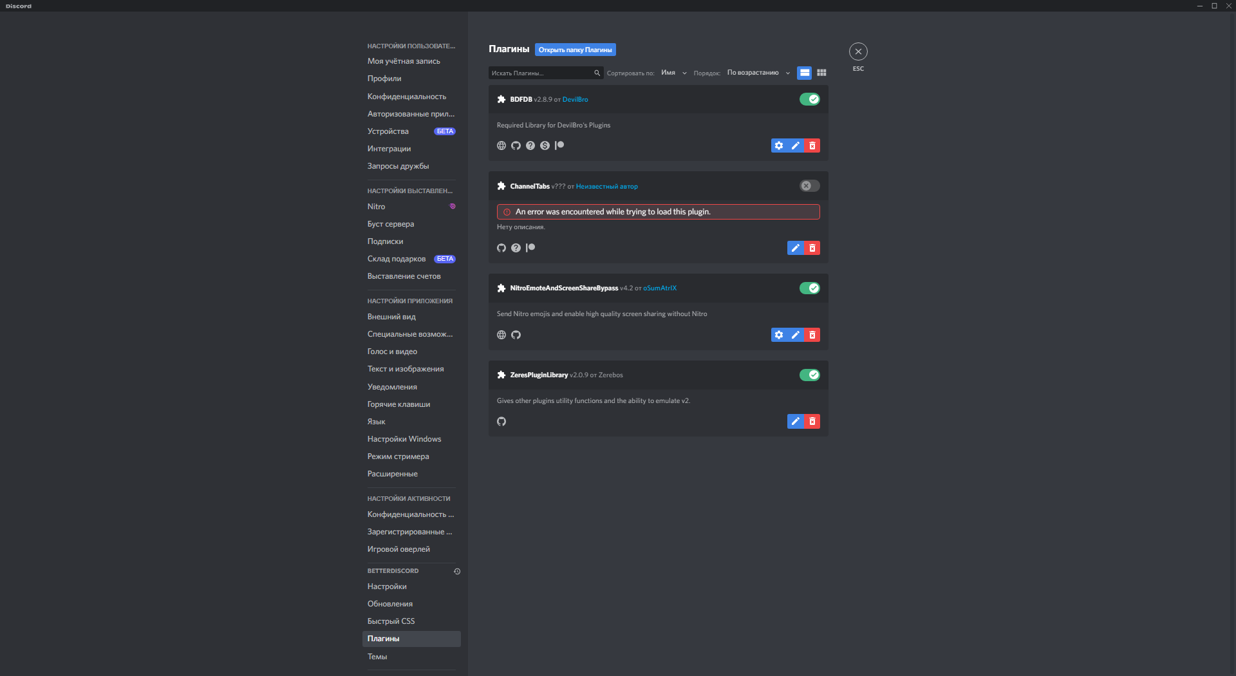Screen dimensions: 1236x676
Task: Delete the NitroEmoteAndScreenShareBypass plugin
Action: 812,335
